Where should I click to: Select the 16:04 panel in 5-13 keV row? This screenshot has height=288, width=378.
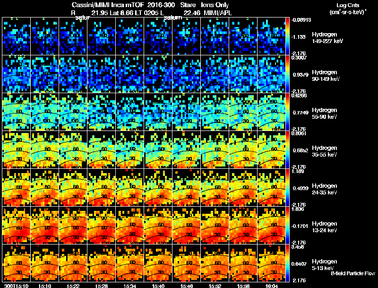pos(271,263)
